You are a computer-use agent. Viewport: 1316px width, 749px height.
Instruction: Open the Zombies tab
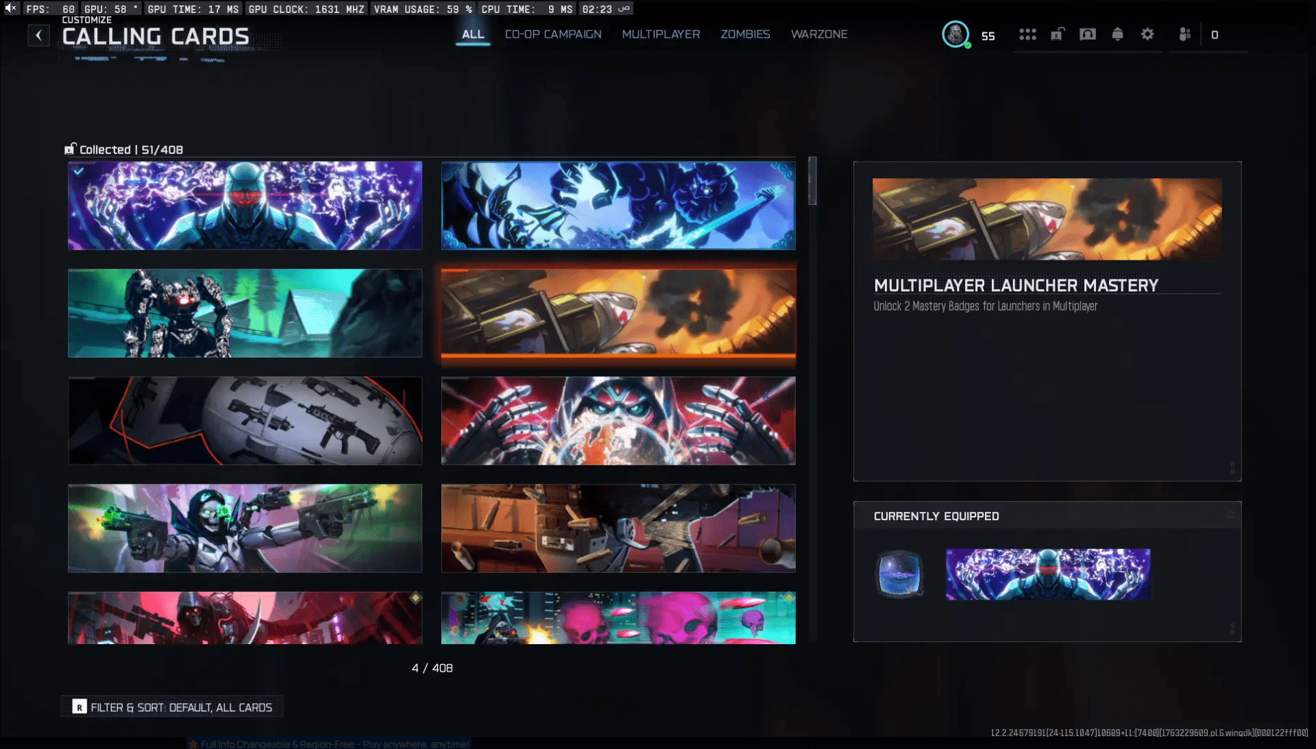[745, 34]
